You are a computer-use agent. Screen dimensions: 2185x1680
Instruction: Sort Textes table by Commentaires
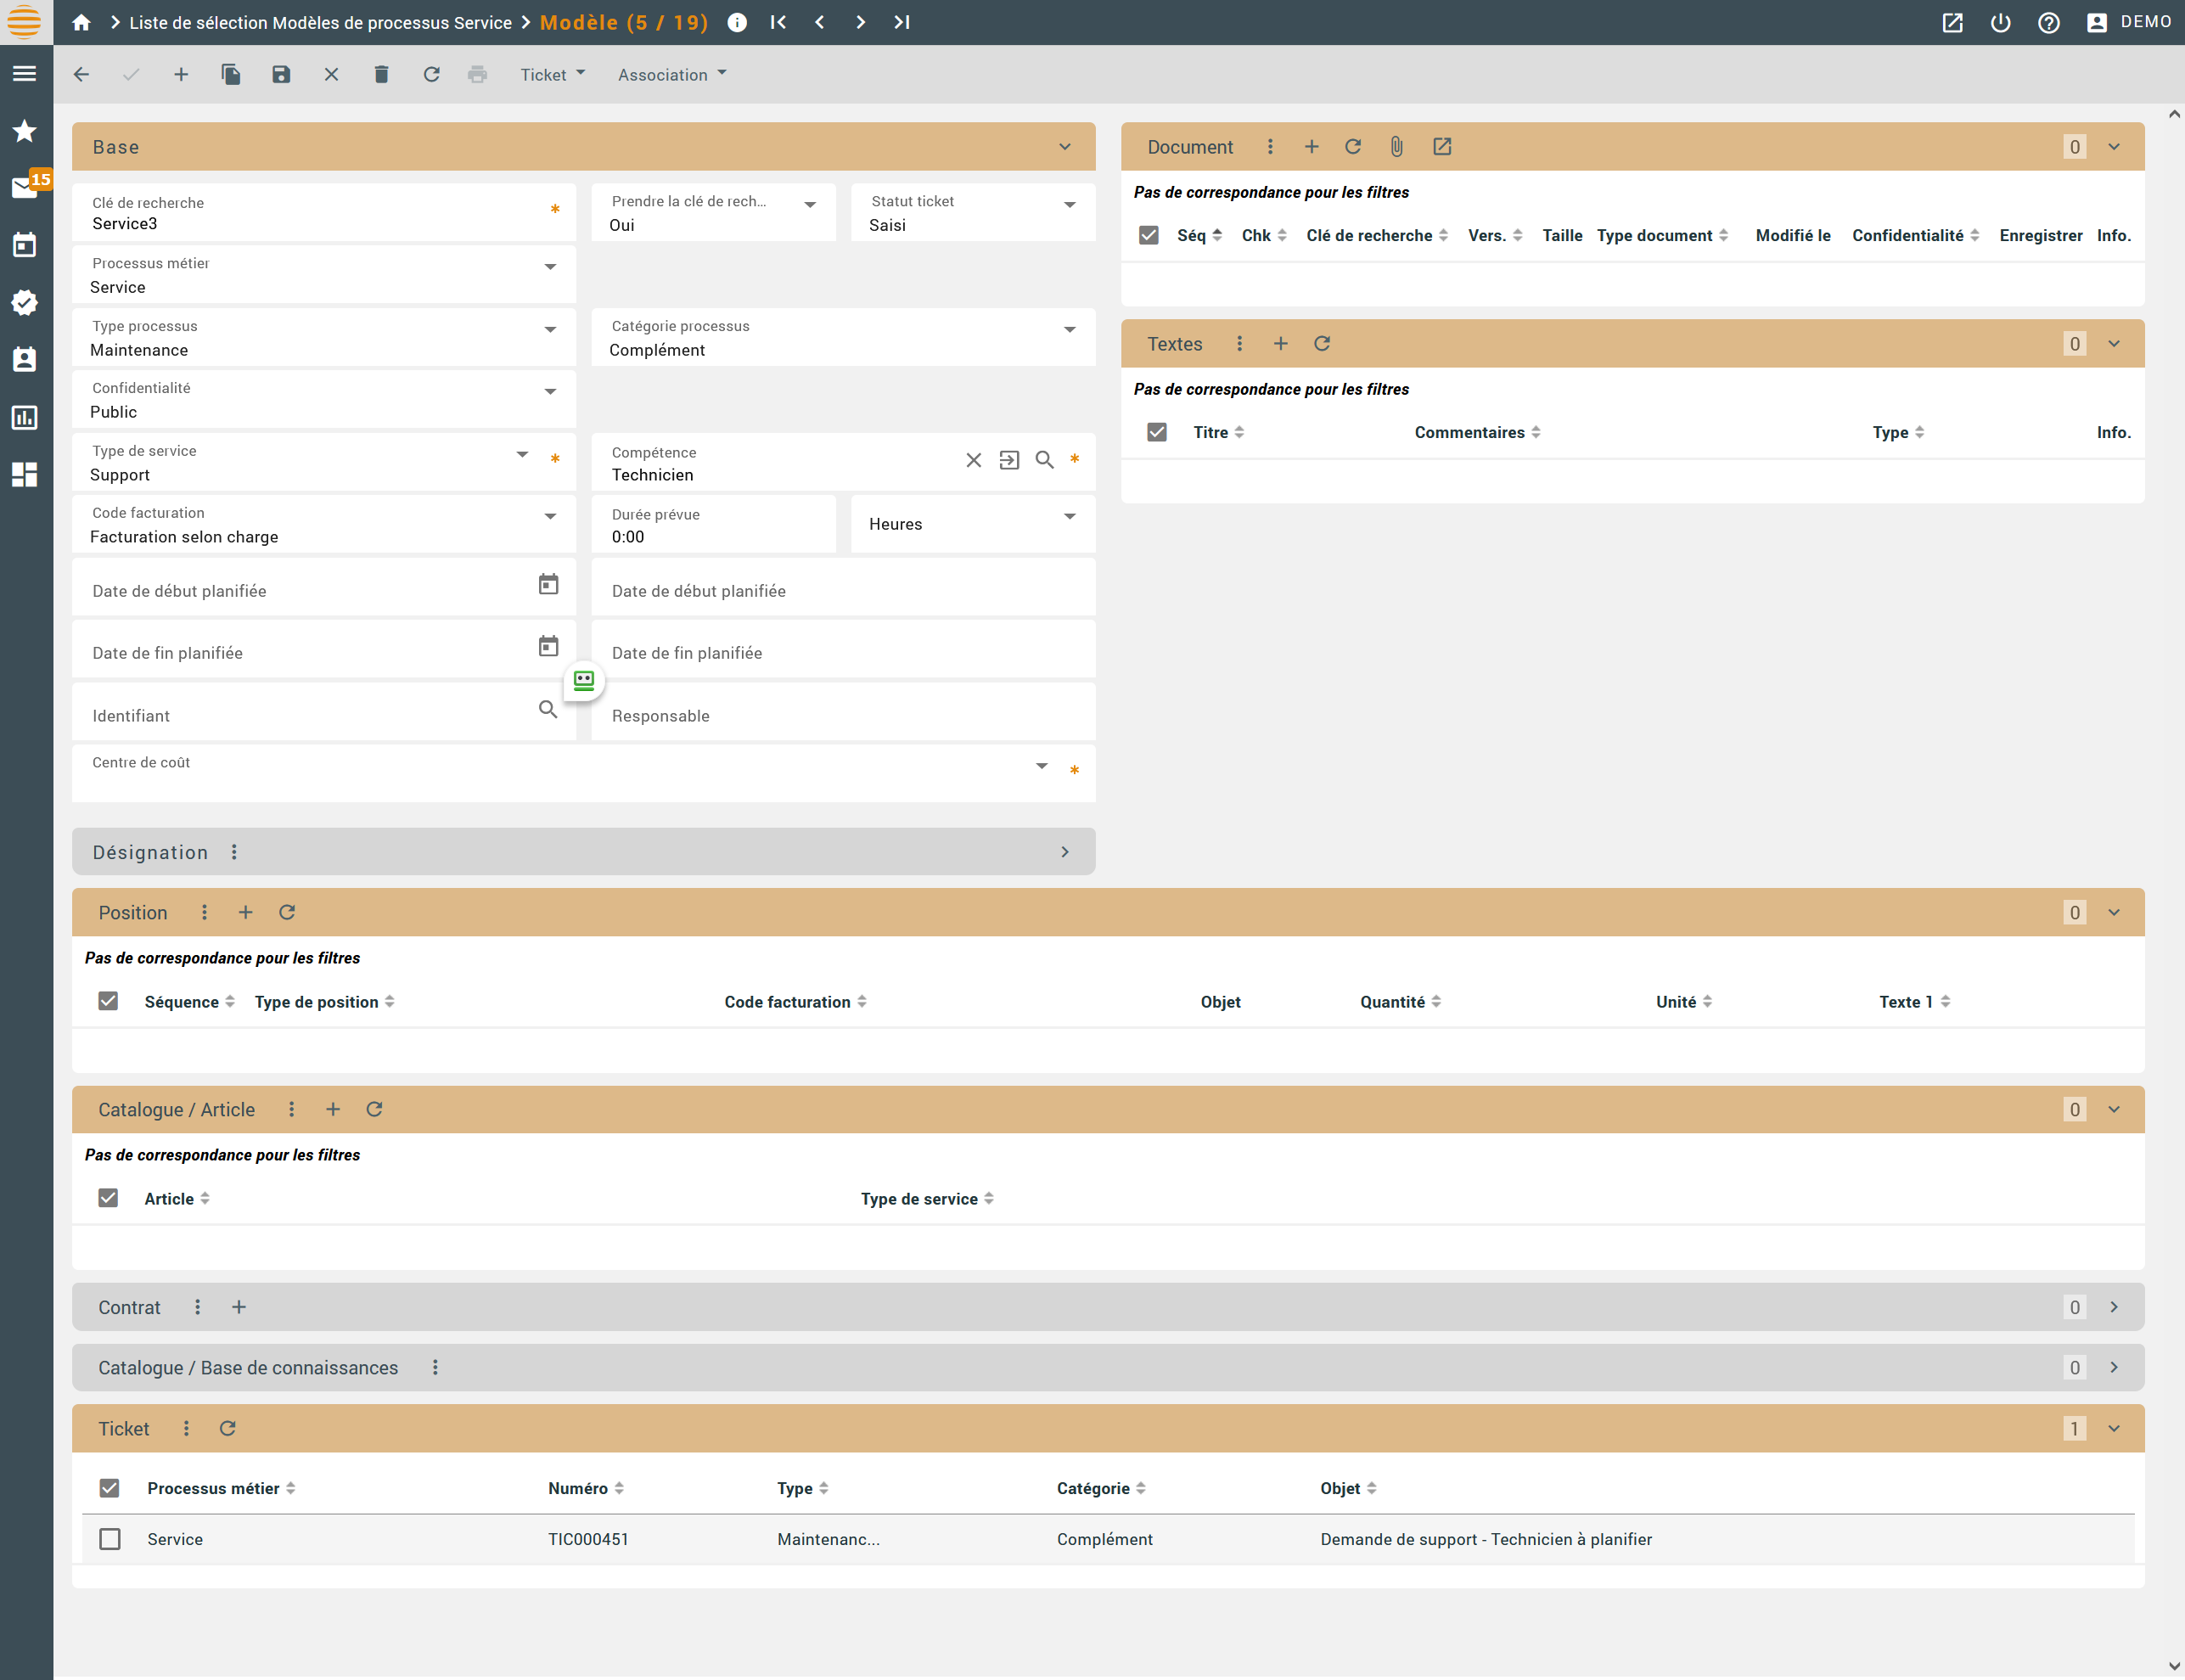[x=1477, y=432]
